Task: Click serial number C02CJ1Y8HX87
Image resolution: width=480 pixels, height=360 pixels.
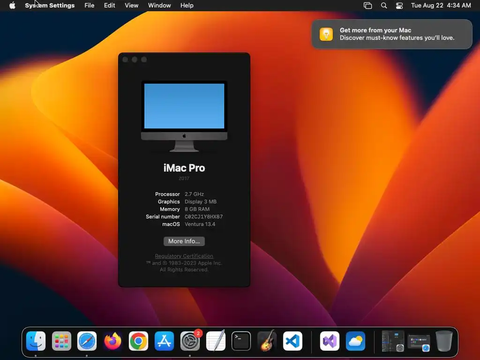Action: (203, 217)
